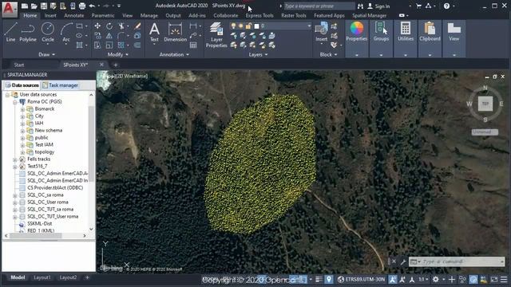Collapse the Roma OC (PGIS) node

(x=14, y=102)
